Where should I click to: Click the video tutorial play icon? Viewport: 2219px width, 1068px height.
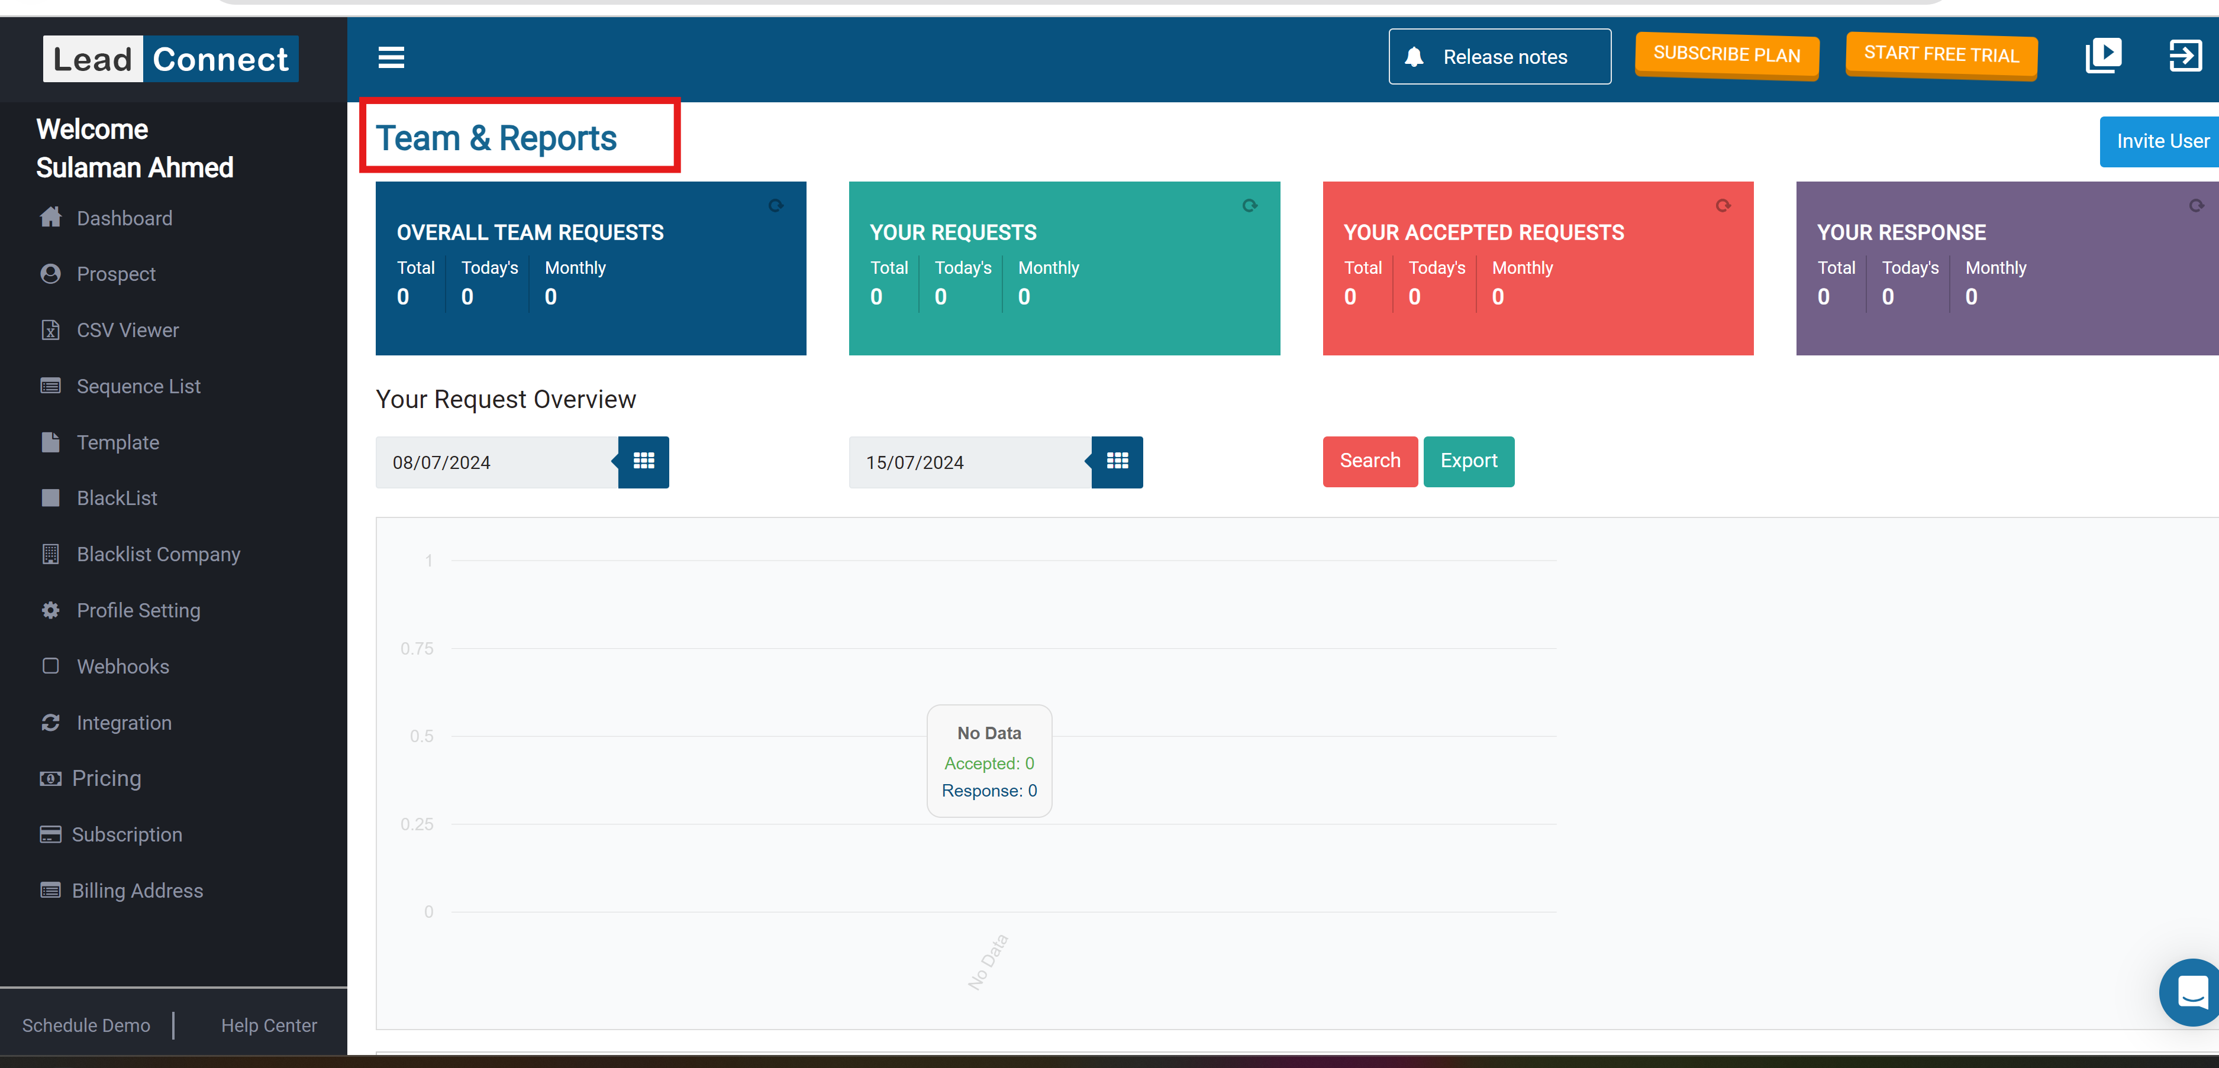(2102, 56)
